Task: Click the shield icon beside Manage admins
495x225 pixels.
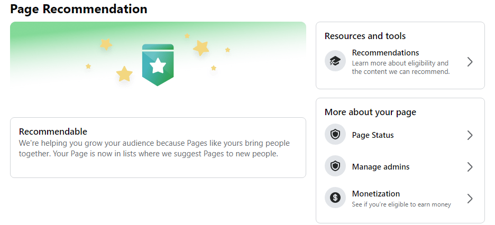Action: click(x=335, y=166)
